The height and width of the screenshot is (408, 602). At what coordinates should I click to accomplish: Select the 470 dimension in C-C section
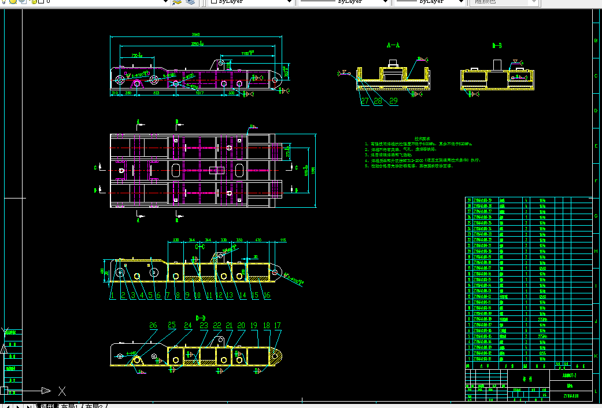point(258,240)
